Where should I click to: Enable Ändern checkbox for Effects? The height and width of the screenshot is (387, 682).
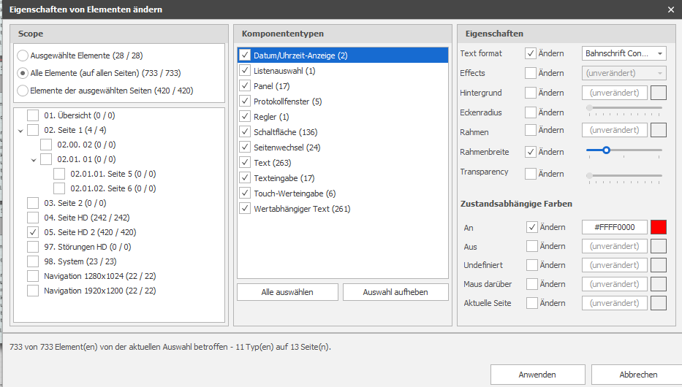pyautogui.click(x=531, y=73)
